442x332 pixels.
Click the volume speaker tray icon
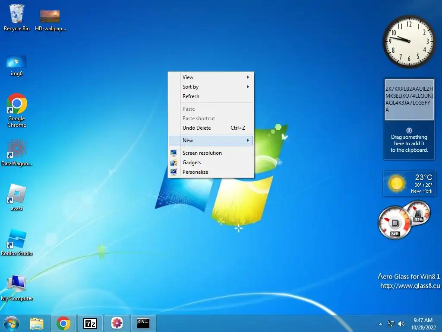[401, 324]
